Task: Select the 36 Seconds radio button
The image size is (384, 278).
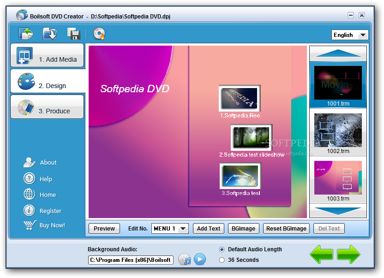Action: pos(222,260)
